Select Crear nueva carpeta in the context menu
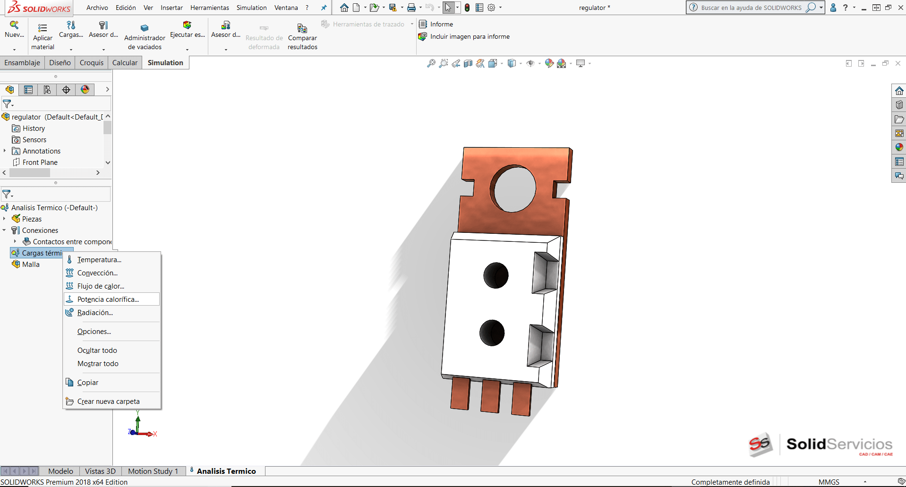The image size is (906, 487). [x=112, y=402]
